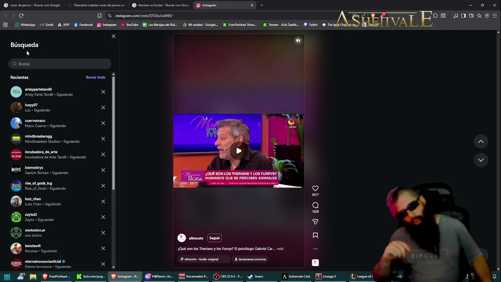Click the instagram.com address bar

click(x=227, y=16)
